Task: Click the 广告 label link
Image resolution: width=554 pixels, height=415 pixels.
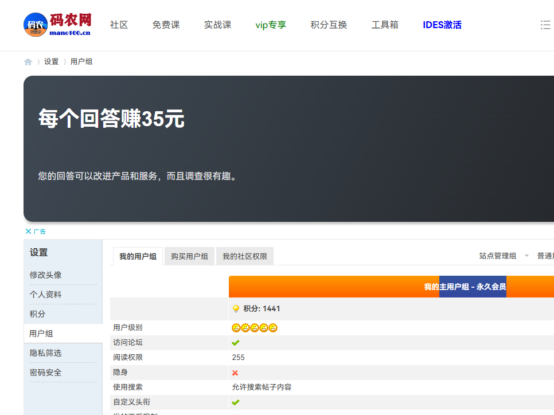Action: 40,232
